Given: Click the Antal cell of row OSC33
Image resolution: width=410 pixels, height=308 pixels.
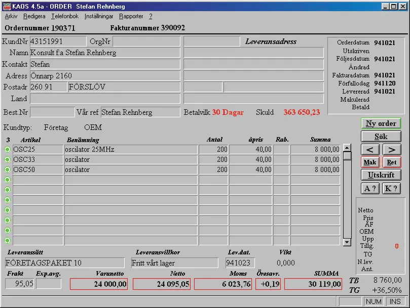Looking at the screenshot, I should tap(213, 159).
